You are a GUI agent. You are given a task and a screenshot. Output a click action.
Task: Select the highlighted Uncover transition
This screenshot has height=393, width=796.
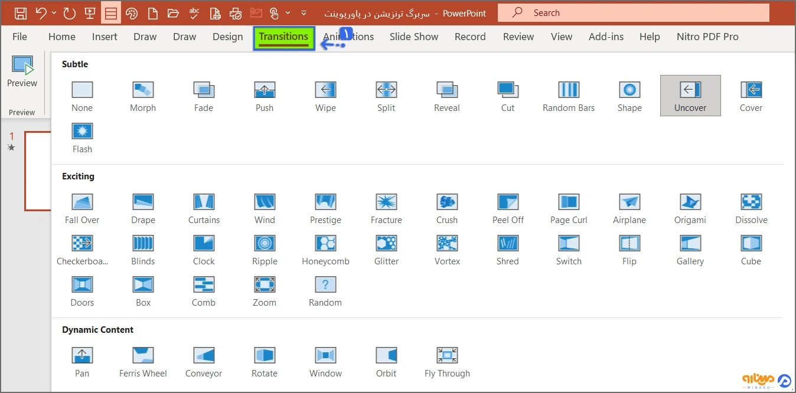point(690,96)
